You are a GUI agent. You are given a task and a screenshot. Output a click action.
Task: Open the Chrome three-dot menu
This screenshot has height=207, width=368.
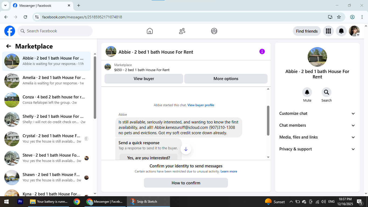[362, 17]
